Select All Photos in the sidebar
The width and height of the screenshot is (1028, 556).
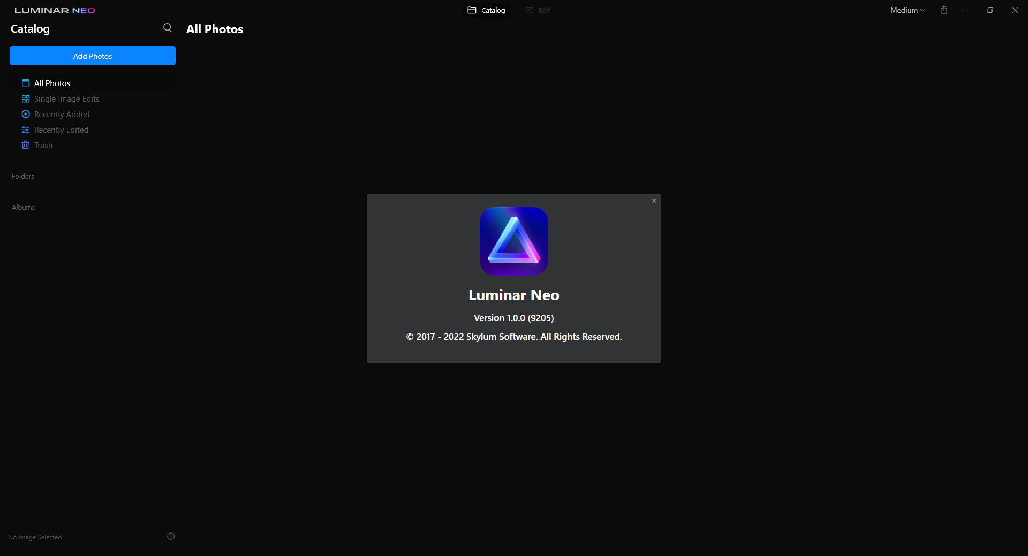tap(93, 83)
